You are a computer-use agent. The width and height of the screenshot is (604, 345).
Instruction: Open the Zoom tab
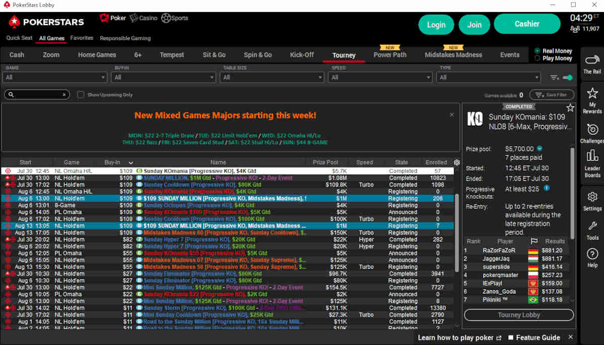coord(51,55)
